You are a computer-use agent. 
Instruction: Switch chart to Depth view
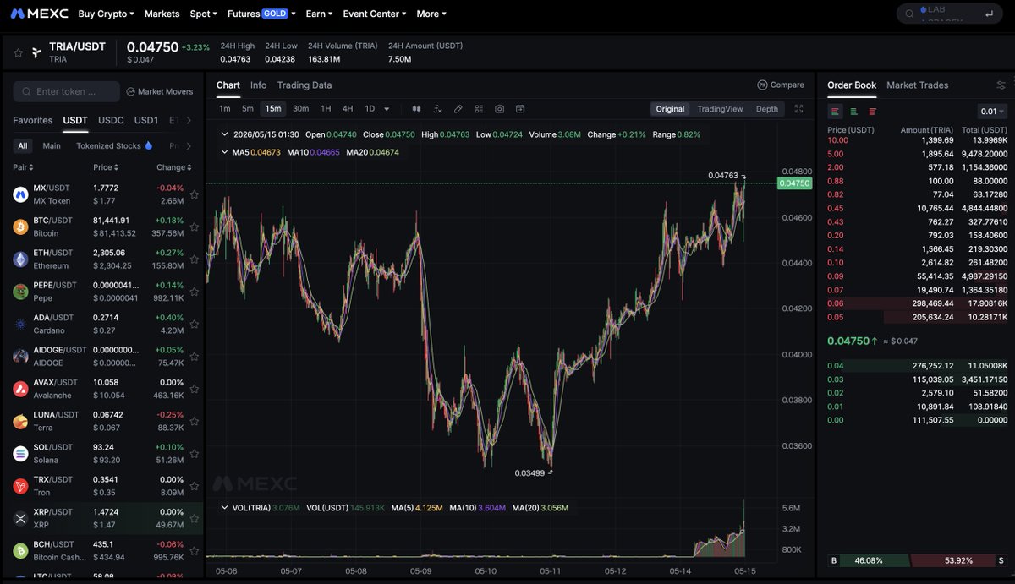[x=767, y=109]
